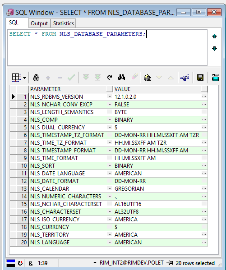Click the edit data lock icon

(x=36, y=78)
